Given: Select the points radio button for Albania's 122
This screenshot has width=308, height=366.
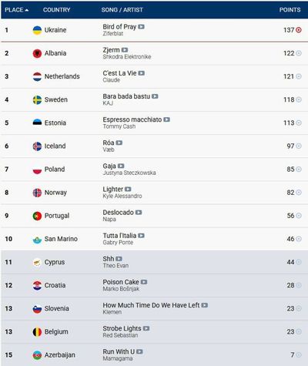Looking at the screenshot, I should pyautogui.click(x=299, y=53).
